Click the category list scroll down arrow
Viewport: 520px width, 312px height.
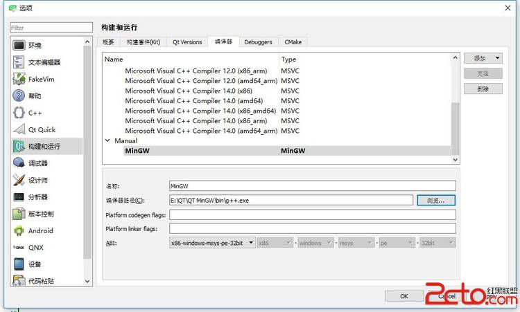click(x=87, y=282)
